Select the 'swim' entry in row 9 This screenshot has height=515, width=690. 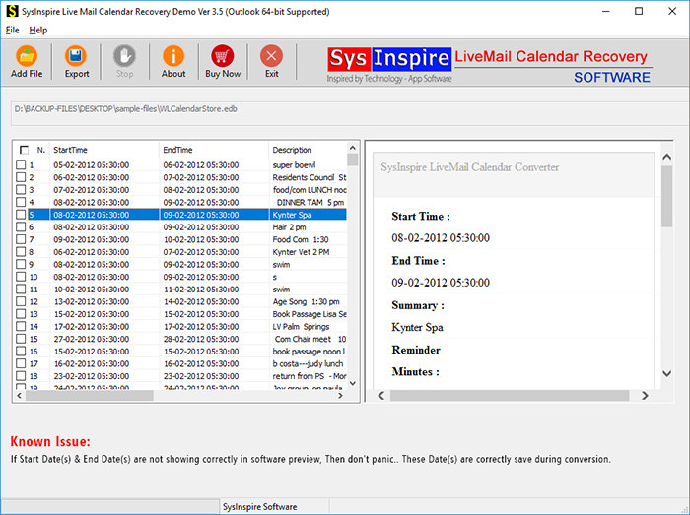pyautogui.click(x=308, y=264)
